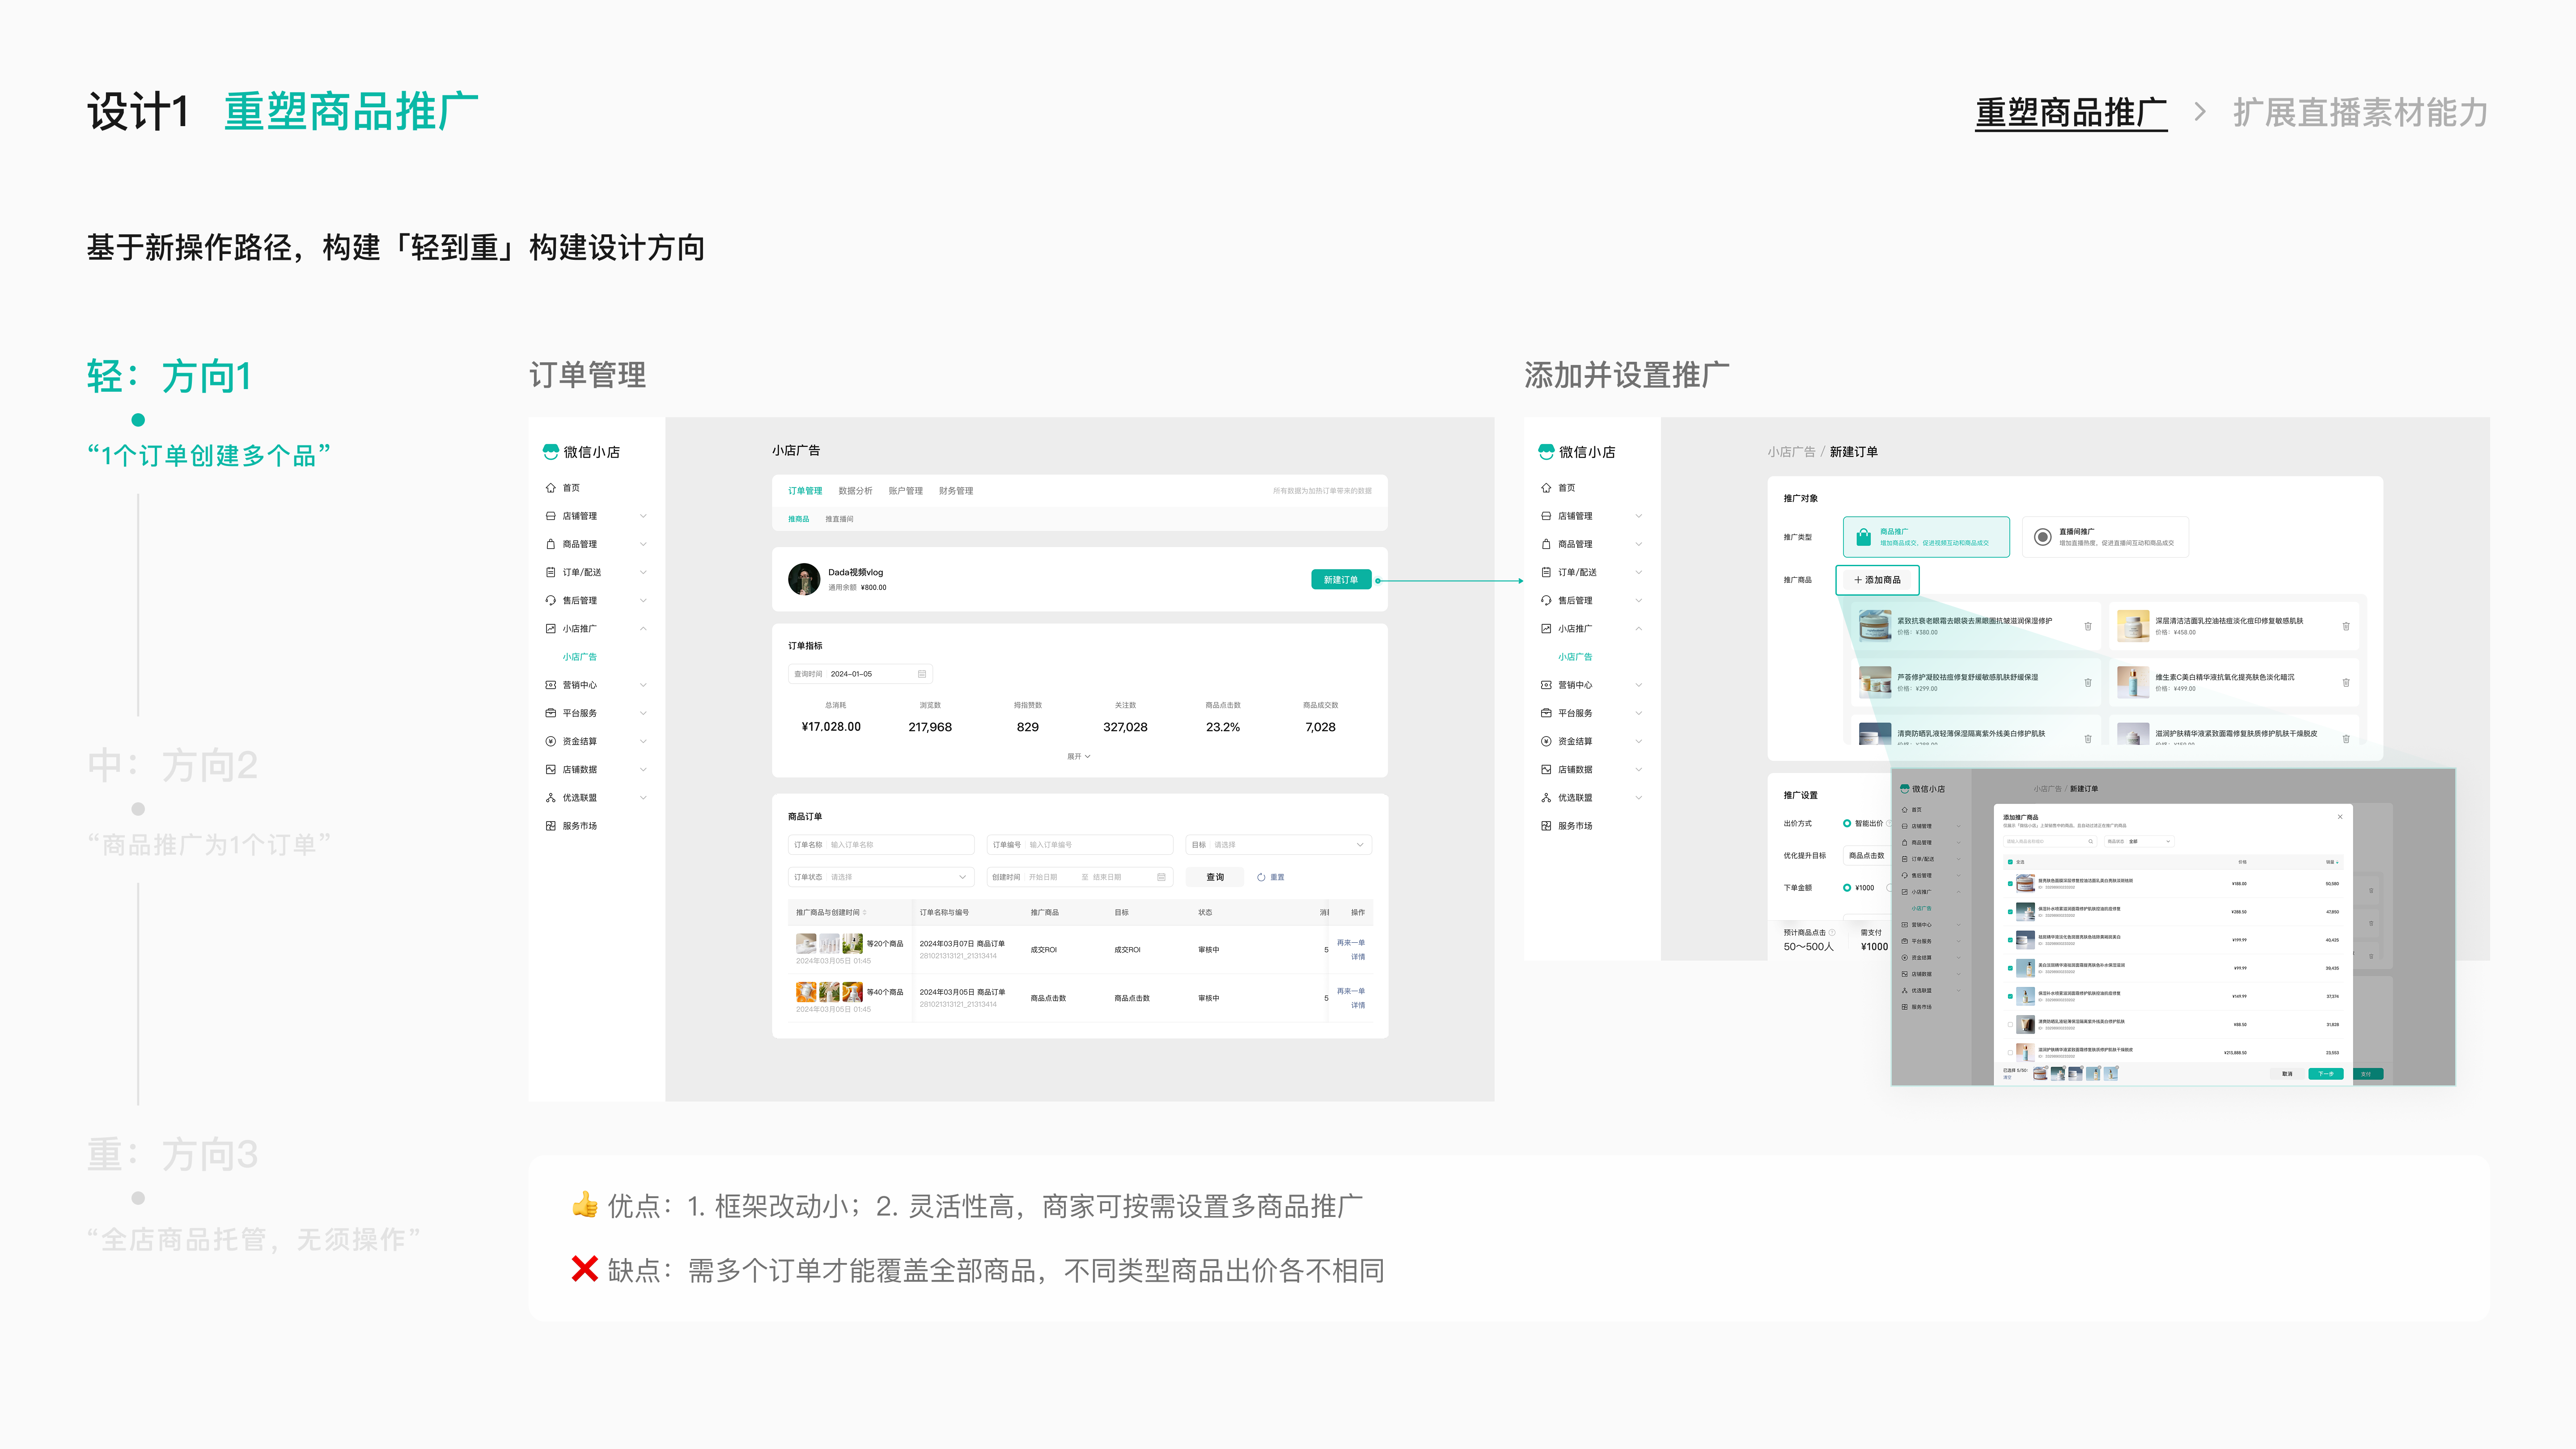This screenshot has width=2576, height=1449.
Task: Close the 添加推广商品 dialog with X
Action: tap(2340, 817)
